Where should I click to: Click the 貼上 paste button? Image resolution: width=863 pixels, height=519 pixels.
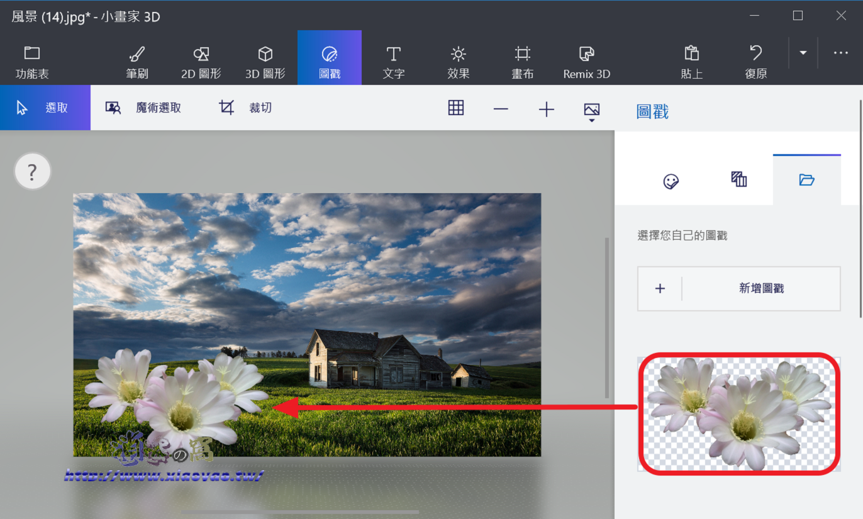coord(692,62)
